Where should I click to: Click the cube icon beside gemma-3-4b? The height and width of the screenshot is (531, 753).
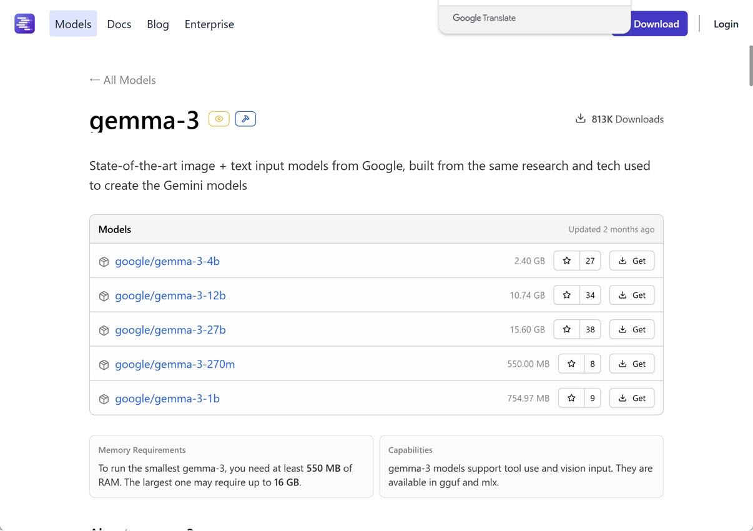[x=104, y=262]
